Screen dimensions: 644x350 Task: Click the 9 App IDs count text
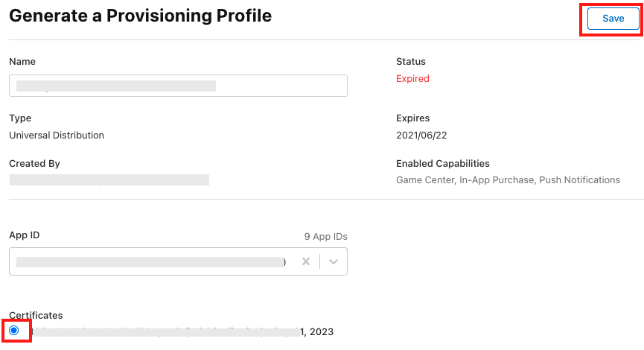point(325,237)
